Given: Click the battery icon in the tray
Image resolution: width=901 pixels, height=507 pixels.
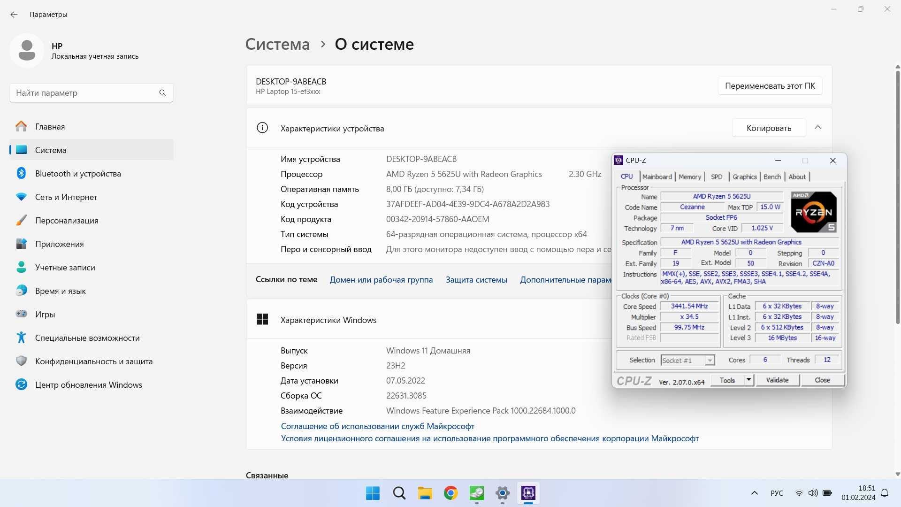Looking at the screenshot, I should 827,493.
